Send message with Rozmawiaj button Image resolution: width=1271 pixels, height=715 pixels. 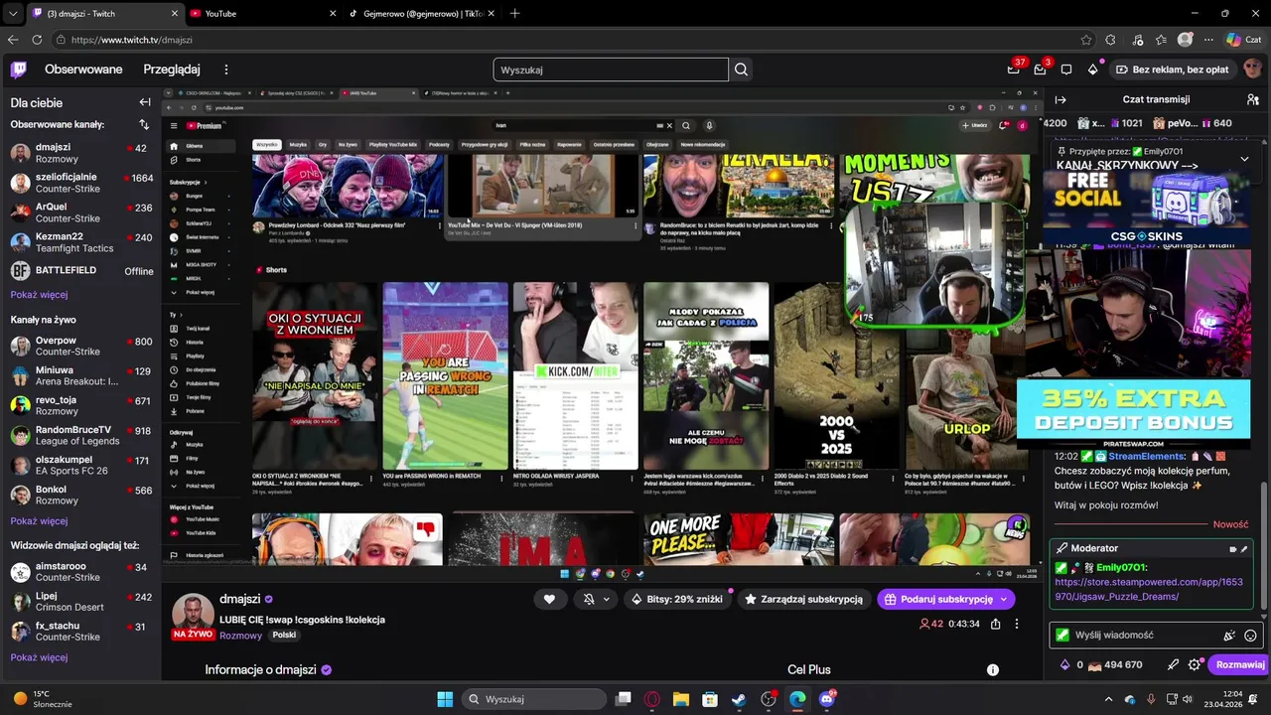[x=1240, y=664]
